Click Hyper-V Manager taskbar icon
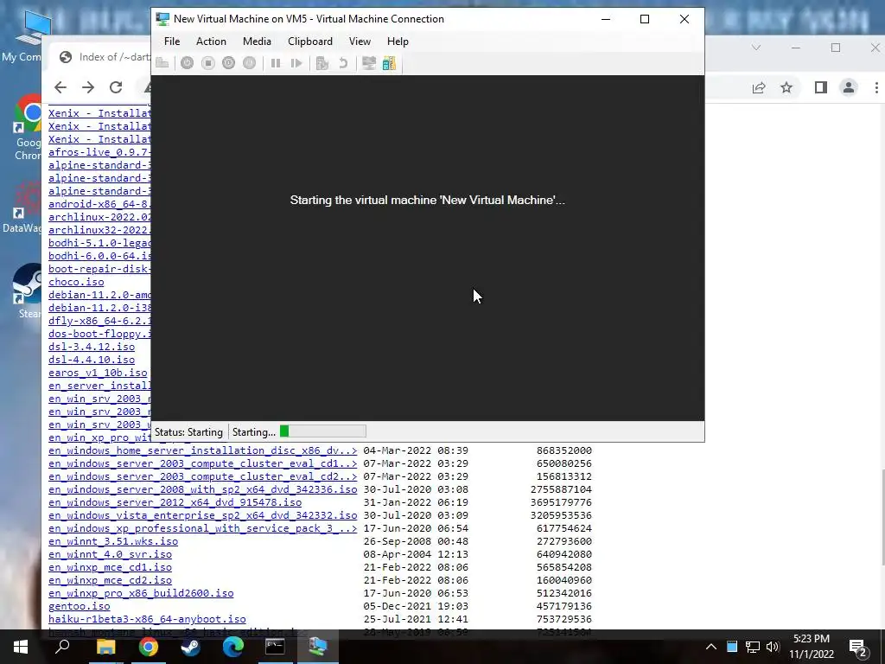The image size is (885, 664). 317,647
